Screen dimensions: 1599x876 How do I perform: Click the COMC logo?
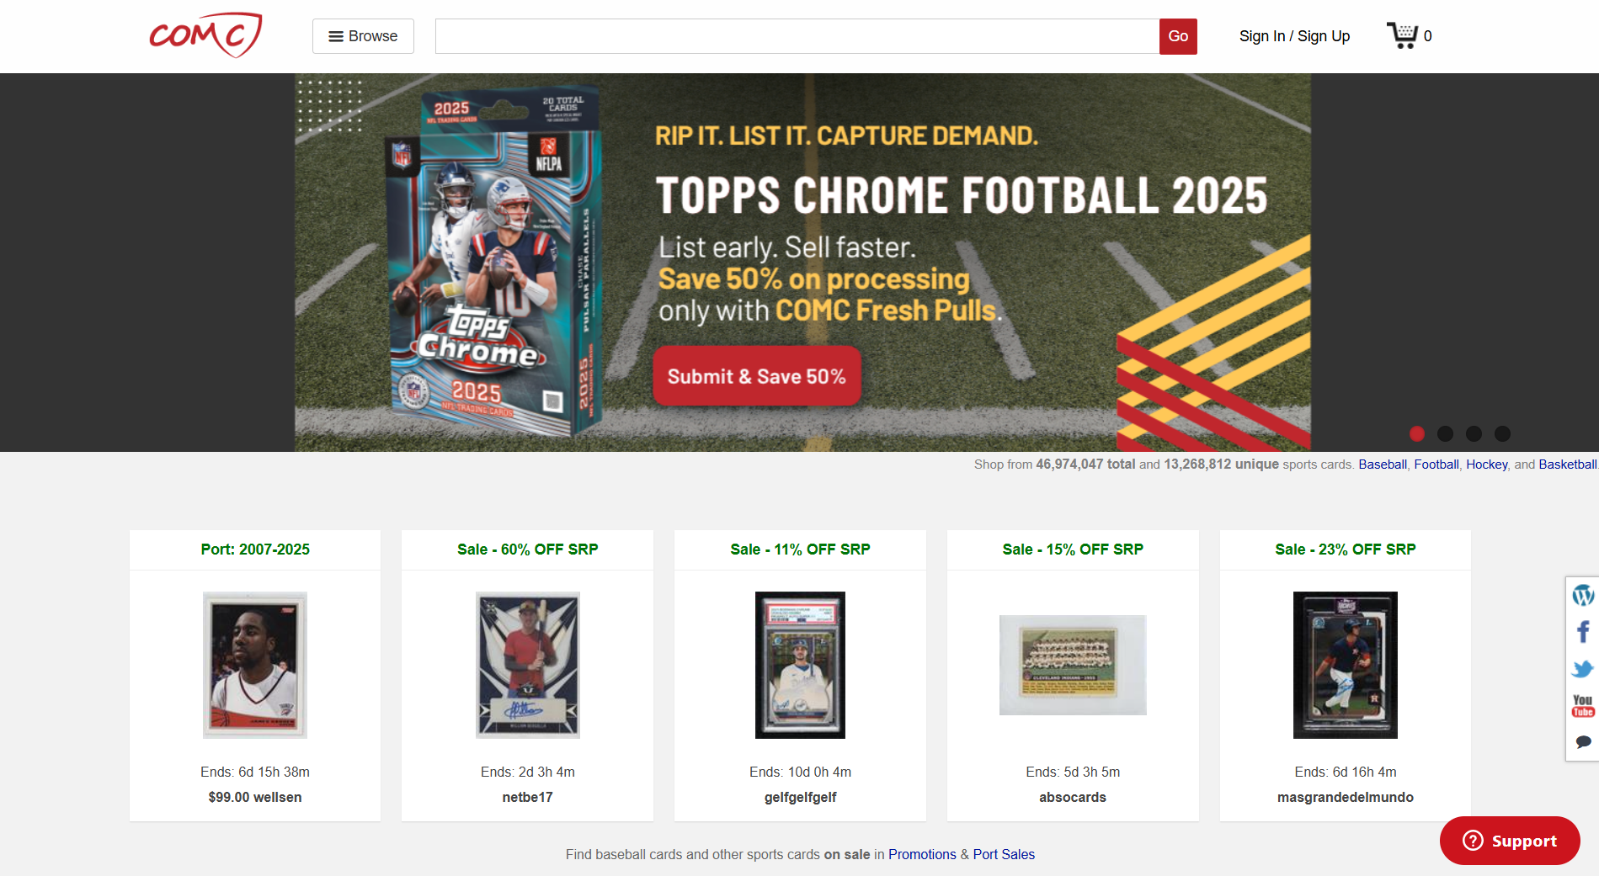(x=205, y=35)
